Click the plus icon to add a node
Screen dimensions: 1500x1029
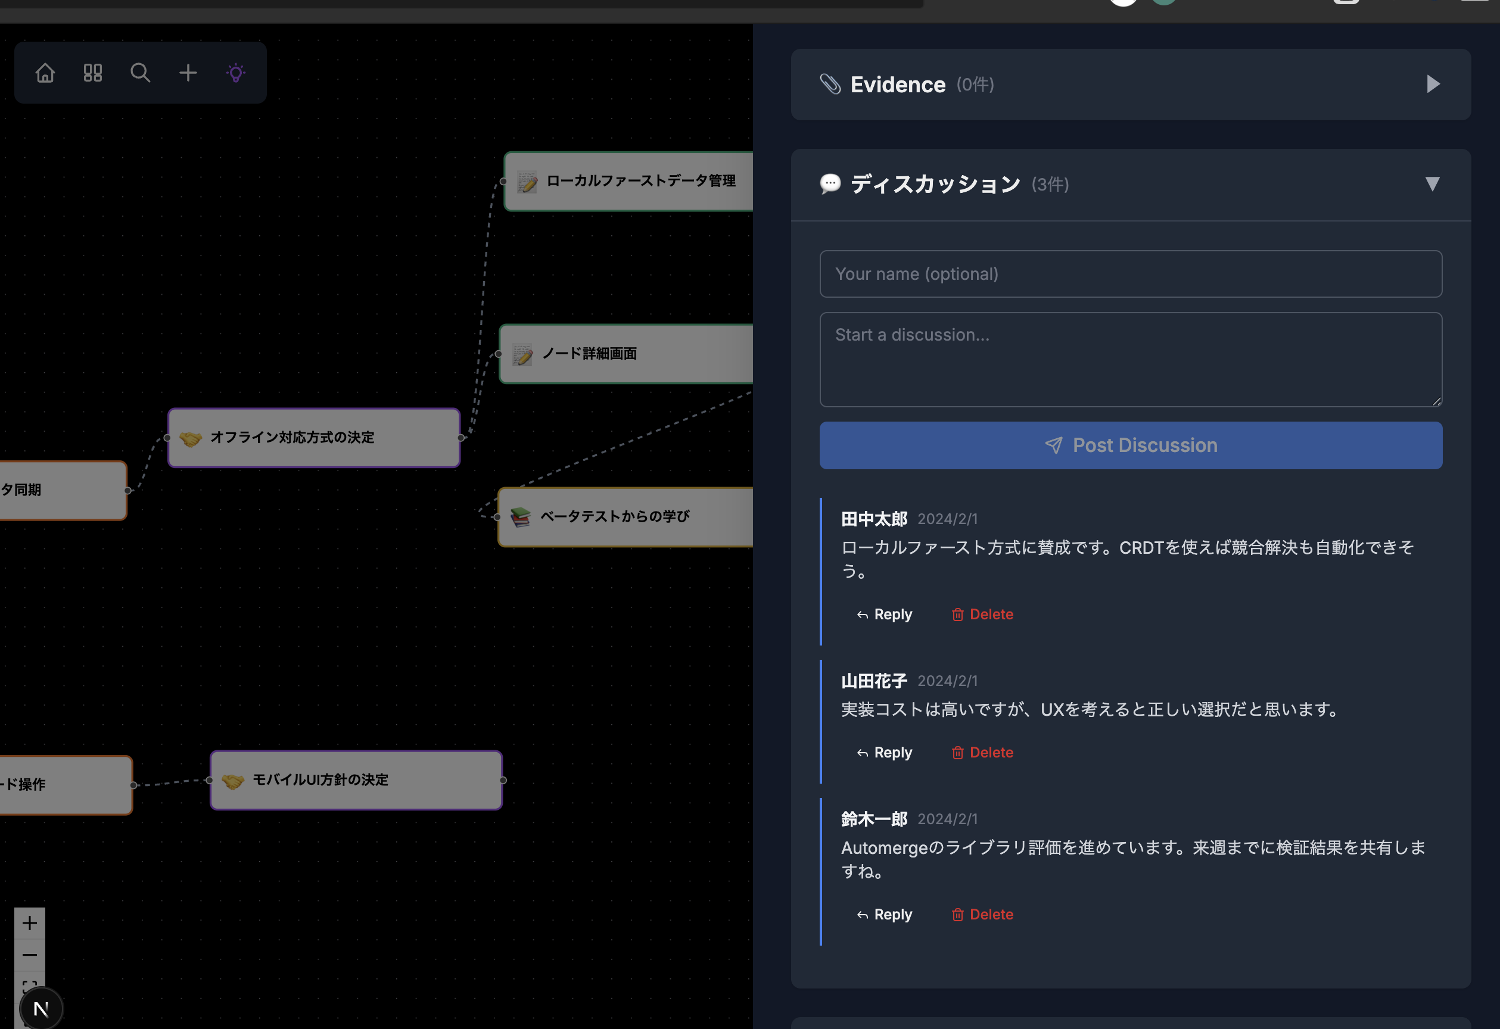point(188,72)
